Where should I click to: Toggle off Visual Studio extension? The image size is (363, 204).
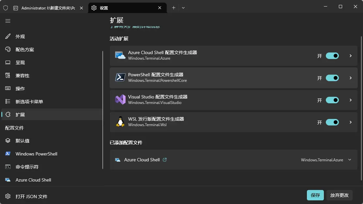[332, 100]
